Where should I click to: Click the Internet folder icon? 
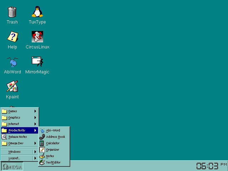point(4,124)
